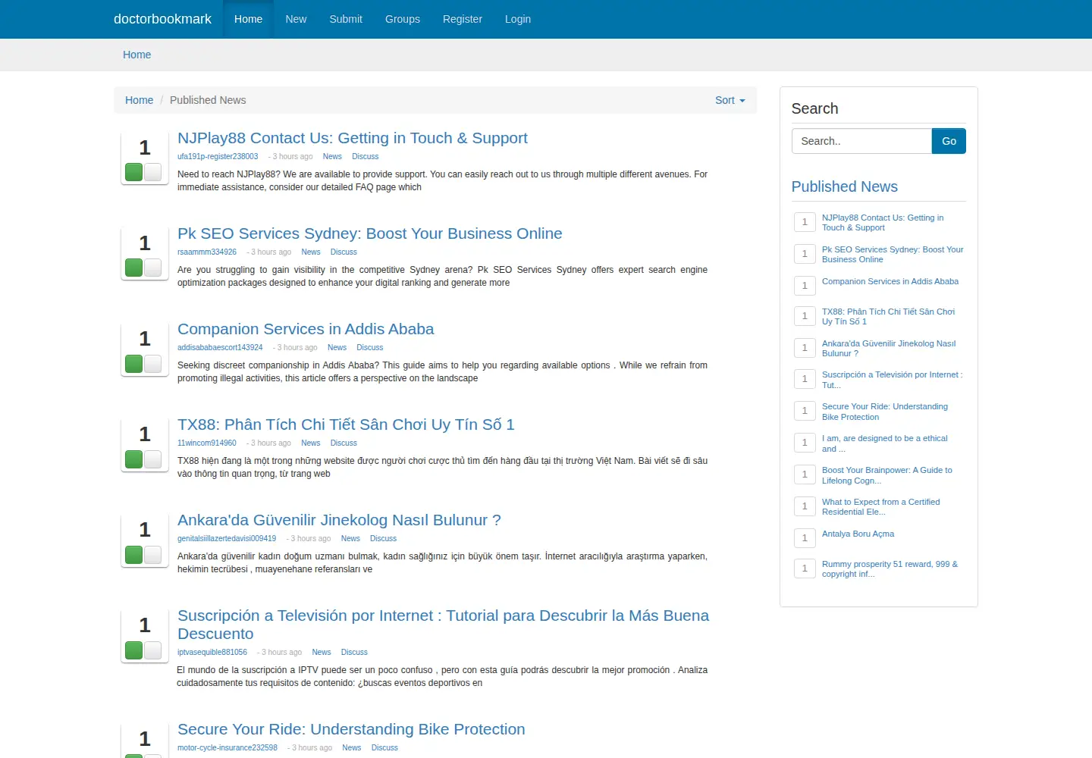Downvote the TX88 Phân Tích post
This screenshot has height=758, width=1092.
point(152,459)
